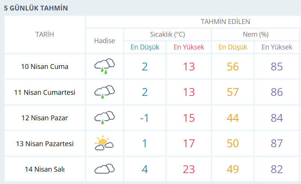The image size is (301, 184).
Task: Click the 5 GÜNLÜK TAHMİN title
Action: coord(36,7)
